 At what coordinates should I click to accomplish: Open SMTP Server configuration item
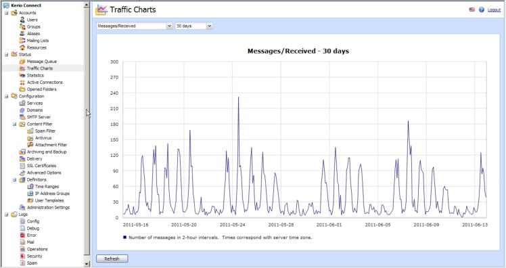coord(39,117)
